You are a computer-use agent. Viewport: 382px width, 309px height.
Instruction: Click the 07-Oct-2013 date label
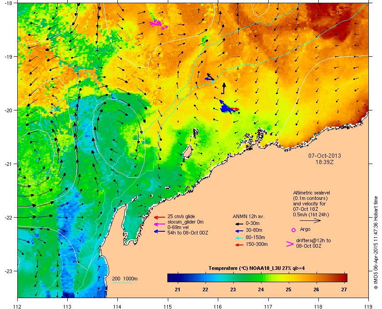click(325, 155)
